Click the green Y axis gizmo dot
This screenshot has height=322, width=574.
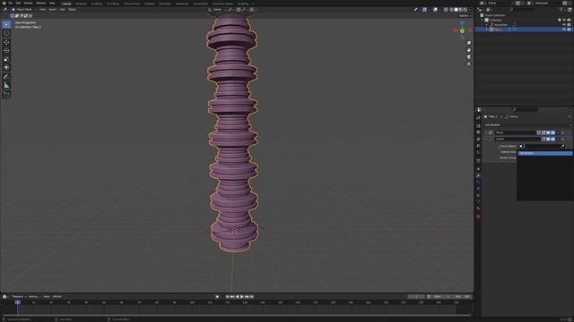coord(463,31)
